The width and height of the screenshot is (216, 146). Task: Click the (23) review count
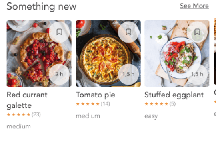point(36,114)
